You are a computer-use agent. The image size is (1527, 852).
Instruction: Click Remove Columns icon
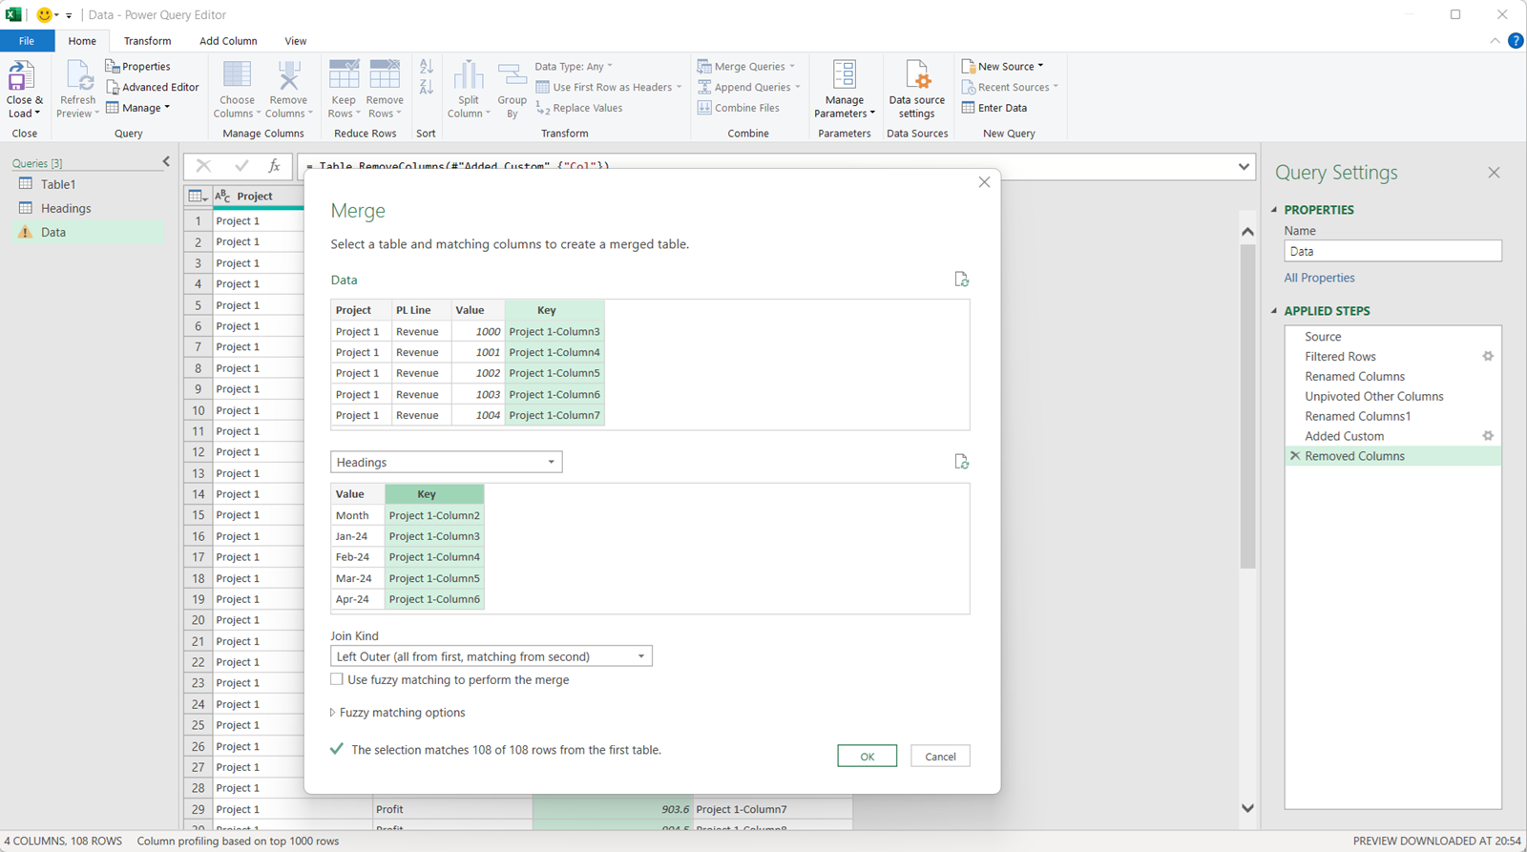pos(288,75)
